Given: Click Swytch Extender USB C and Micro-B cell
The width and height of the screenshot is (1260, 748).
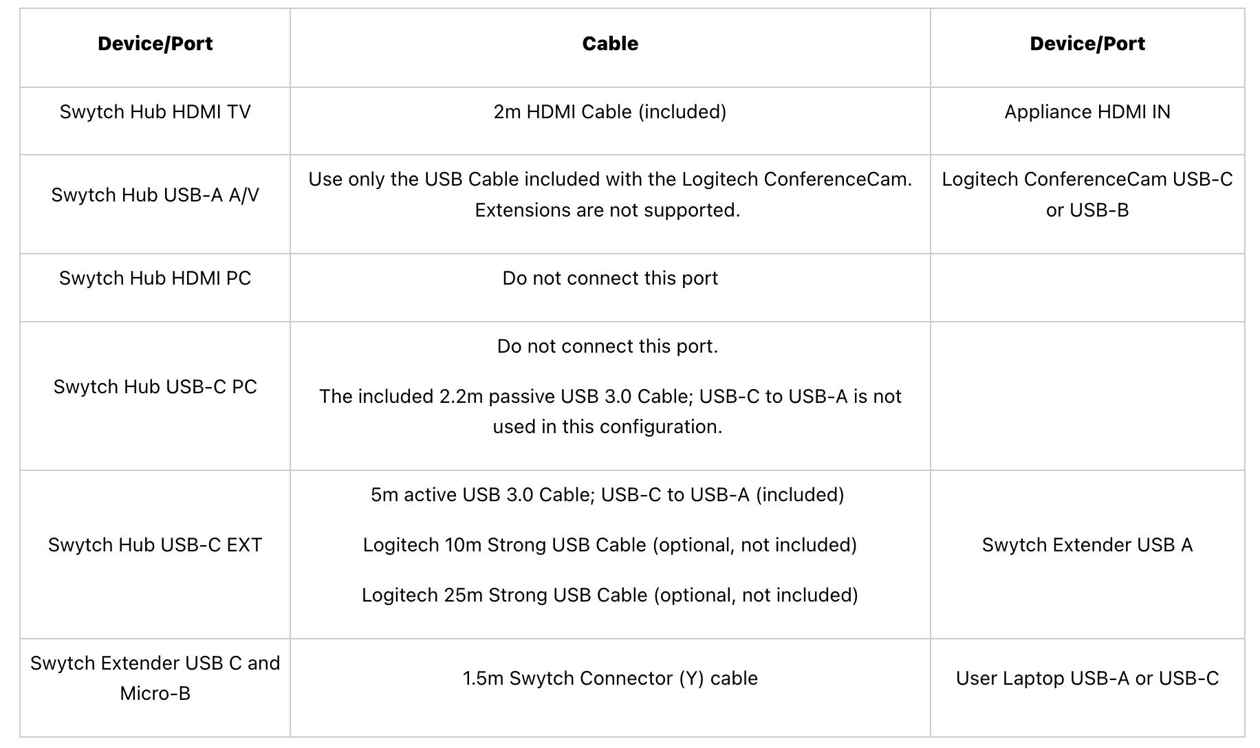Looking at the screenshot, I should point(155,678).
